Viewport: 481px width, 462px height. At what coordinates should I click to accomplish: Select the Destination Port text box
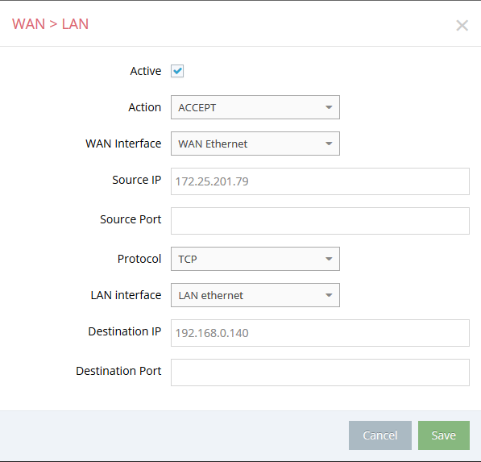point(320,373)
